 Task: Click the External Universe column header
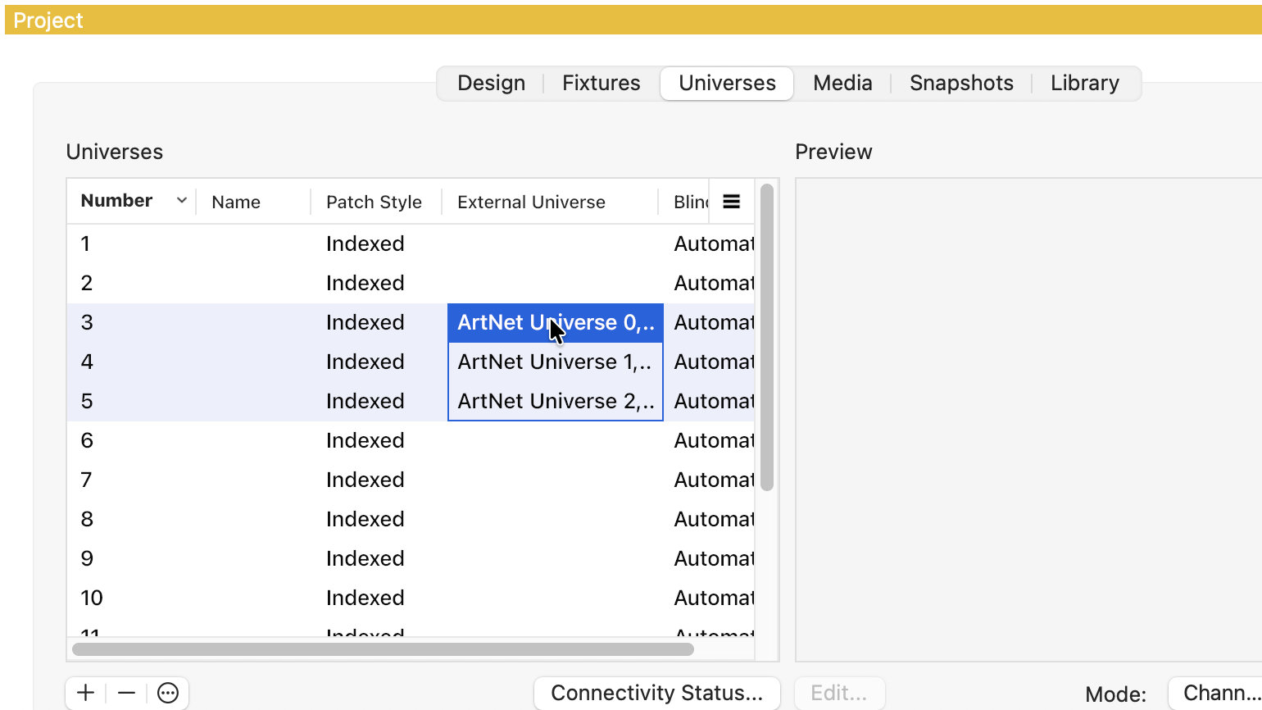(531, 202)
